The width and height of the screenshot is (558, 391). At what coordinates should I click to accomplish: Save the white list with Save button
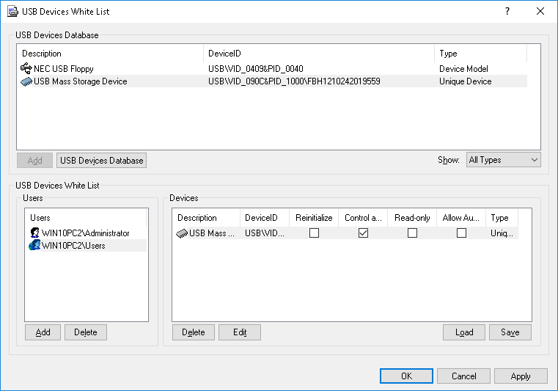(510, 332)
